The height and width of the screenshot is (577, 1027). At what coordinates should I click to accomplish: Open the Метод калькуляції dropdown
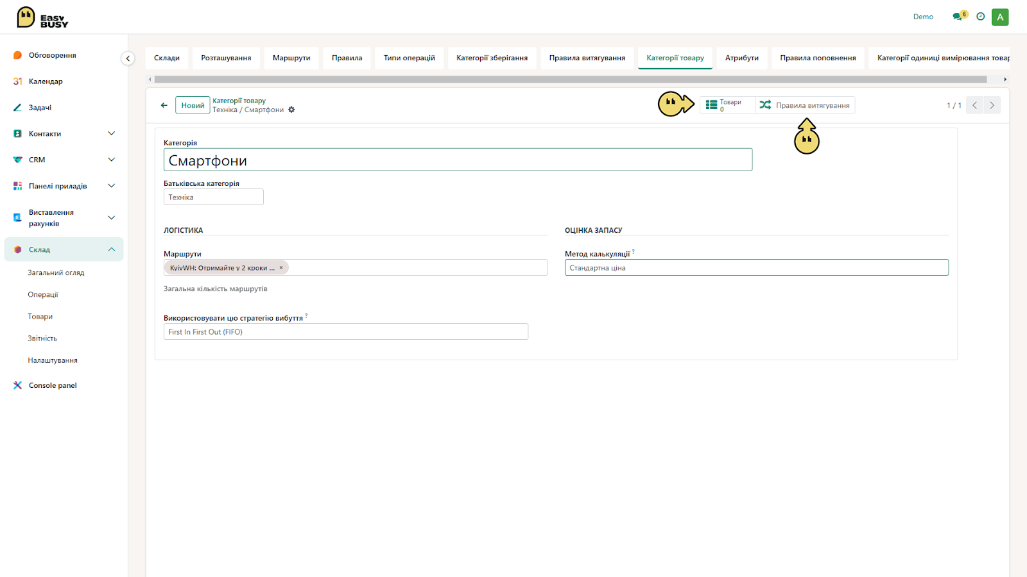pos(756,268)
